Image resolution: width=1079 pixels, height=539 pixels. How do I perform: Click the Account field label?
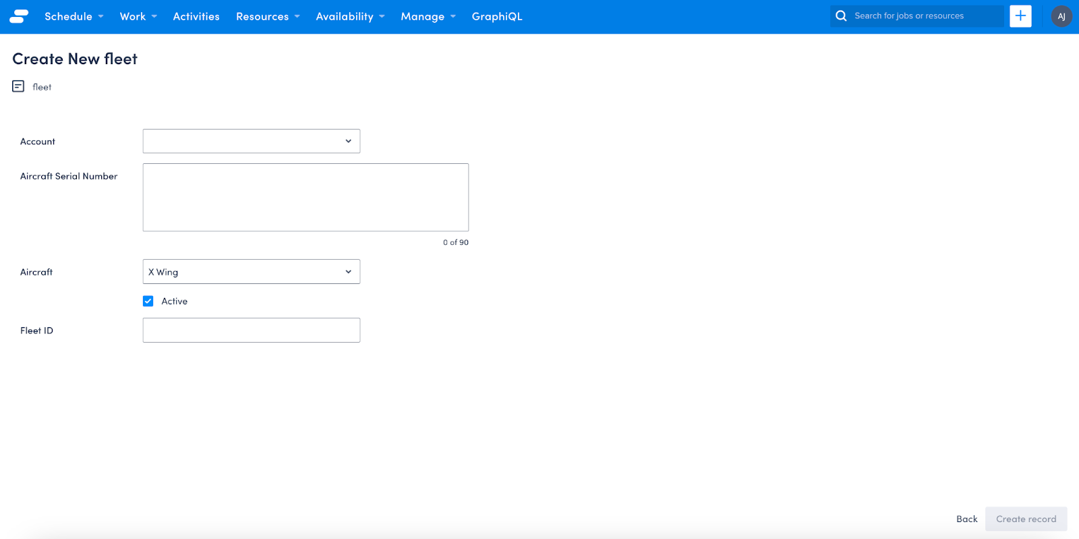click(38, 142)
